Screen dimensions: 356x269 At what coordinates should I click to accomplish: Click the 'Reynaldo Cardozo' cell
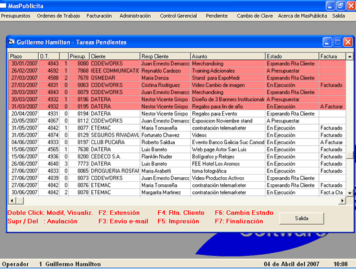click(x=165, y=70)
